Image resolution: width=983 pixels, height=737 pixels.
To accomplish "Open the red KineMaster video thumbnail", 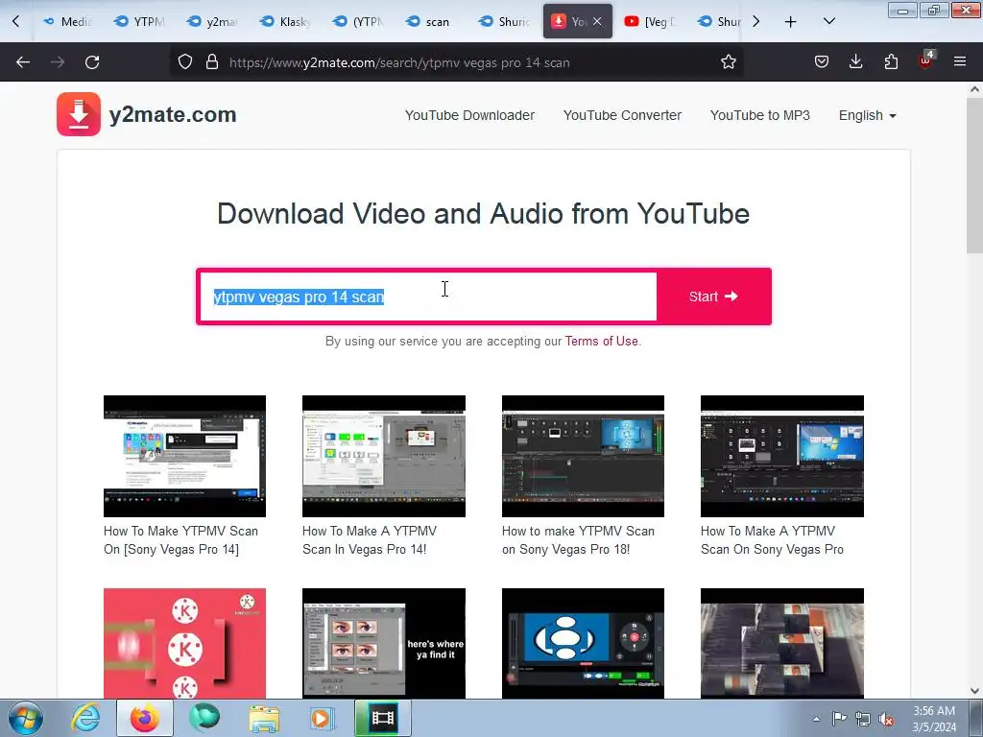I will point(184,643).
